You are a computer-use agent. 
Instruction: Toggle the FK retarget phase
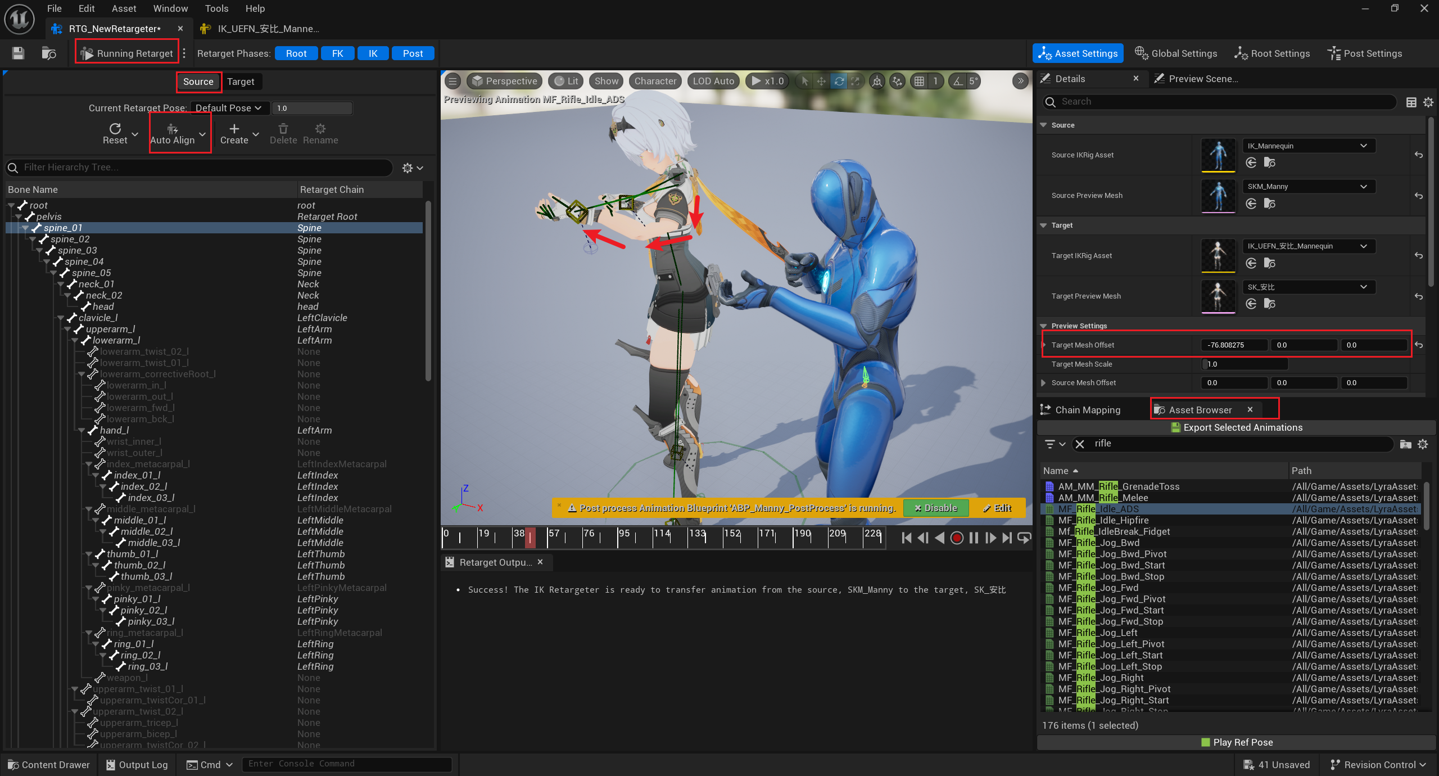click(337, 53)
